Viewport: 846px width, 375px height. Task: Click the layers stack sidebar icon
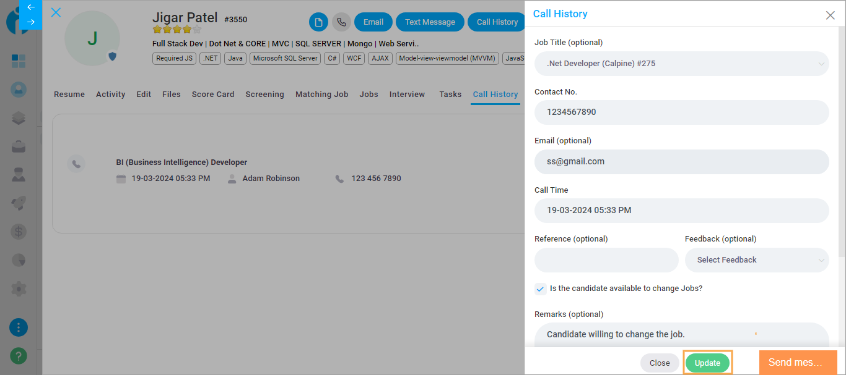19,118
